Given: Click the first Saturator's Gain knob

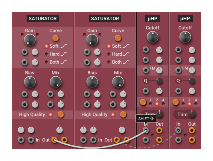Looking at the screenshot, I should pos(30,40).
